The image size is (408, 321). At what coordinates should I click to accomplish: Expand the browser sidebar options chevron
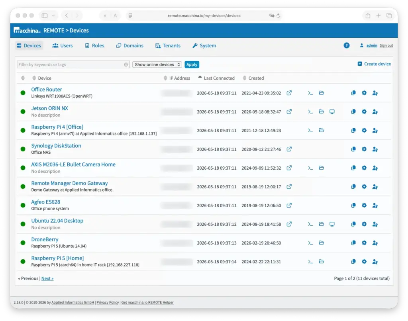[53, 16]
